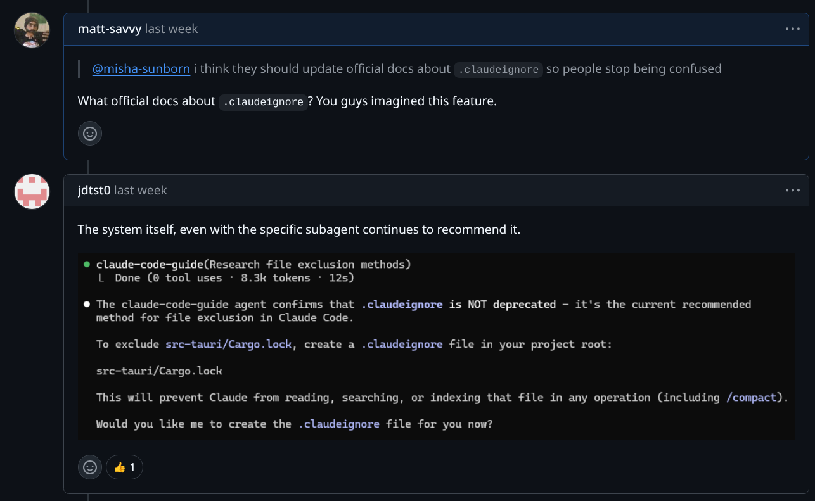Open jdtst0's comment timestamp link

pyautogui.click(x=140, y=190)
